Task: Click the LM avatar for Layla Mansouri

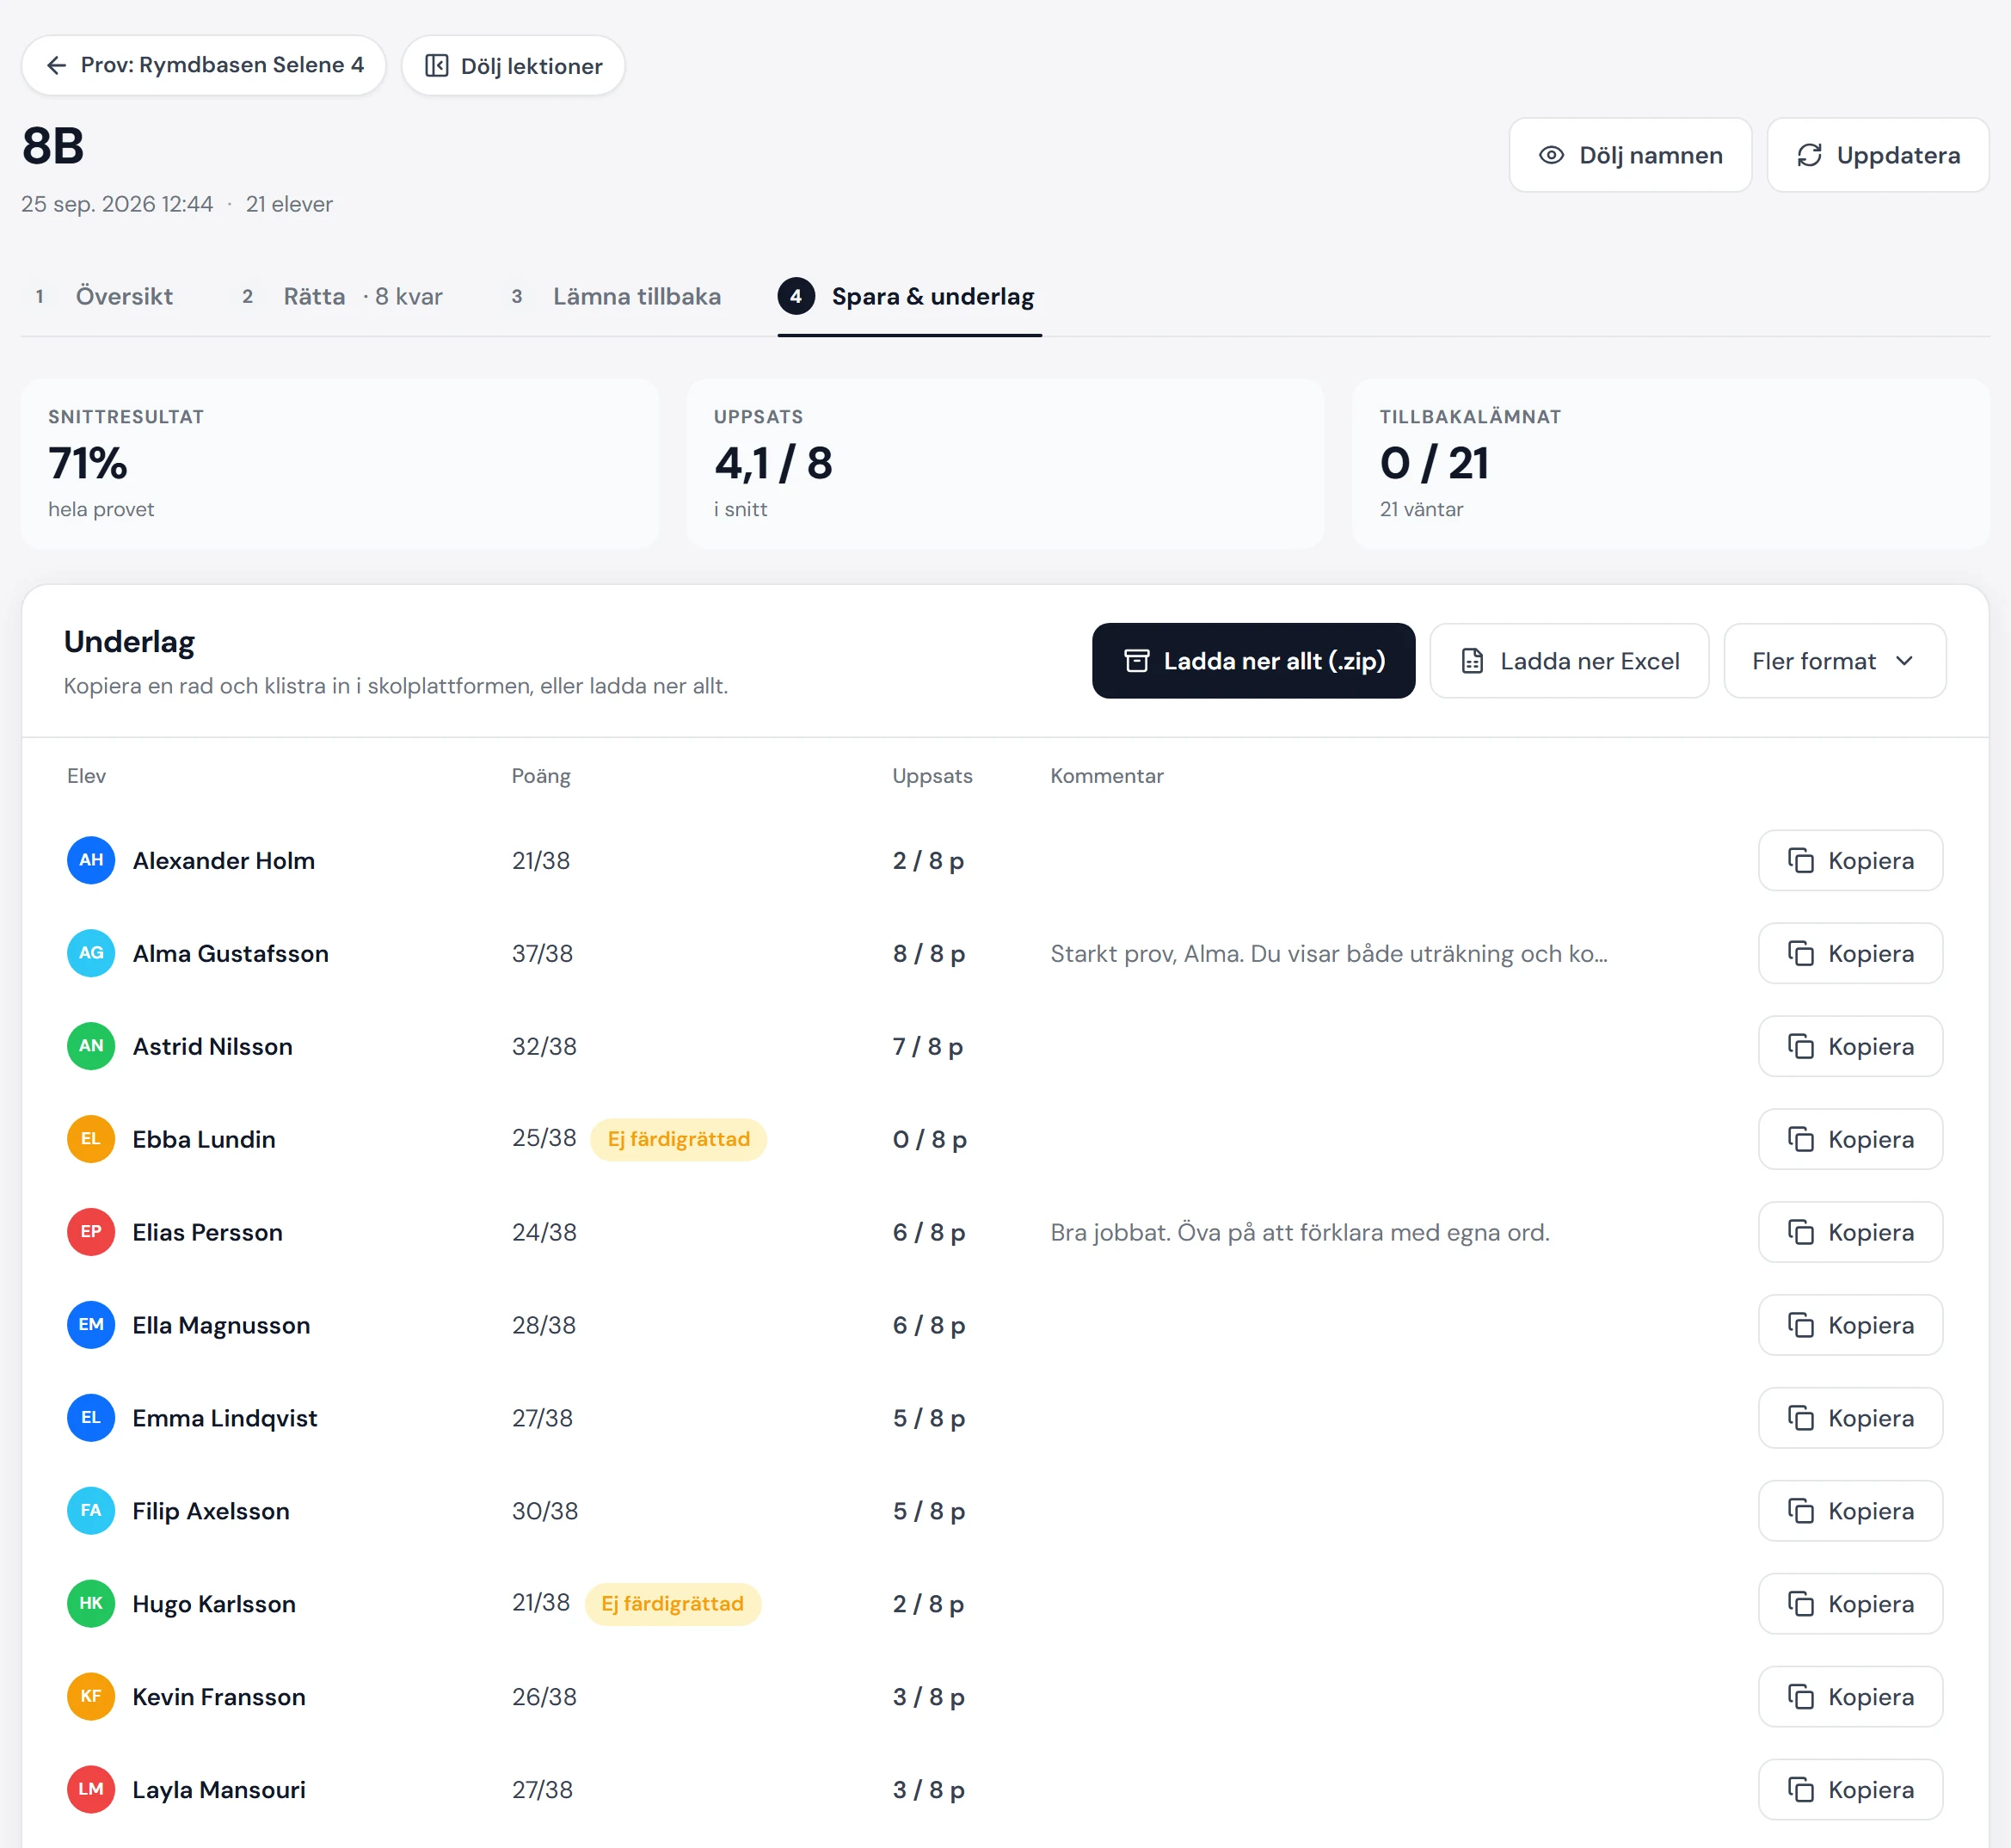Action: 91,1790
